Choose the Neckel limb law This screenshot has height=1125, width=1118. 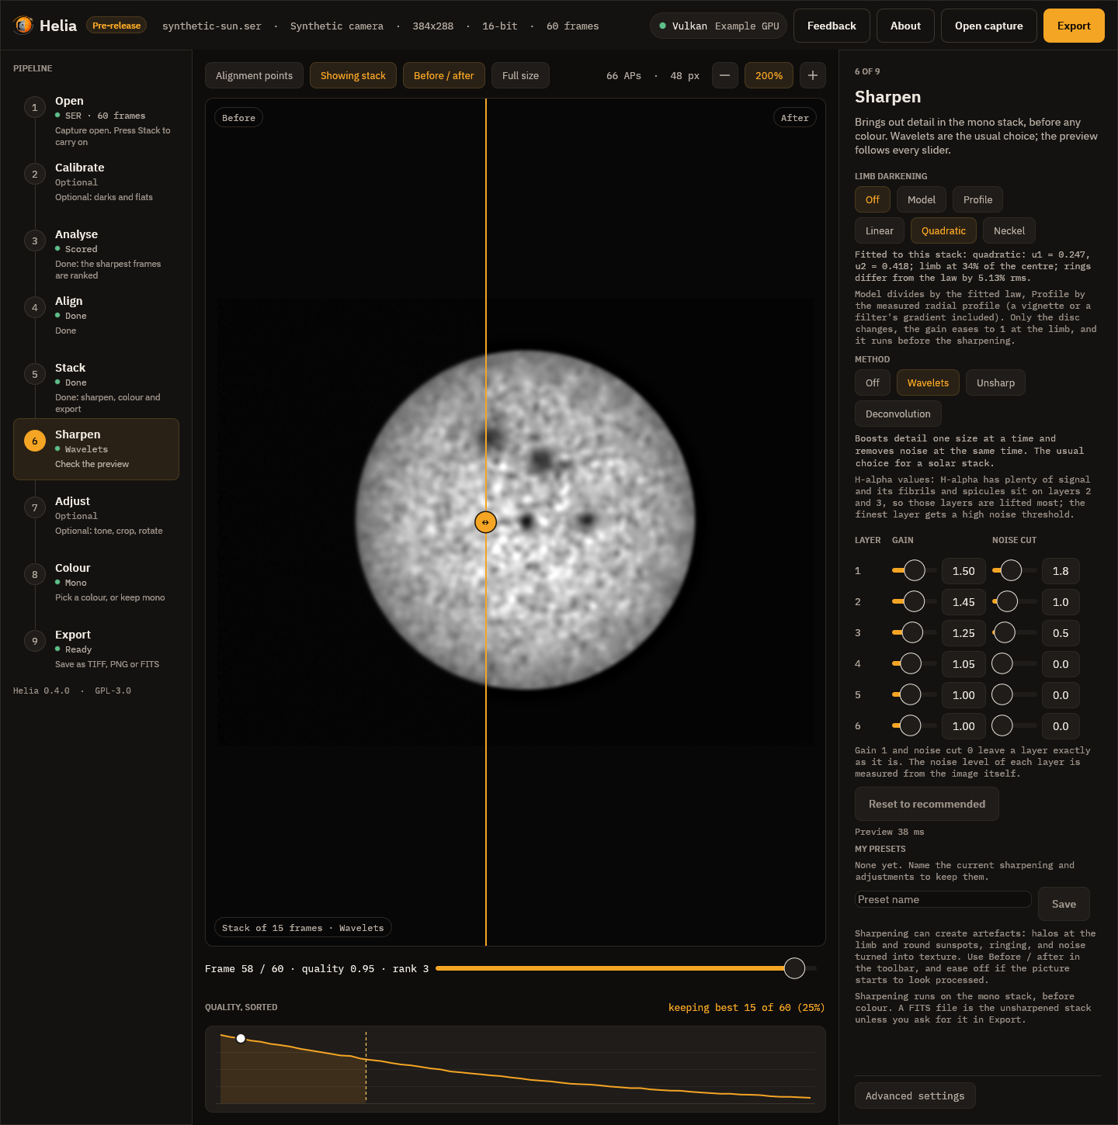pyautogui.click(x=1009, y=230)
